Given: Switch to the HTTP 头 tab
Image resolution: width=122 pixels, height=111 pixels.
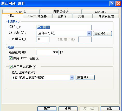Looking at the screenshot, I should pyautogui.click(x=21, y=11).
